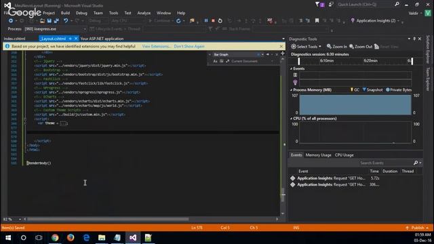Open the Process iisexpress.exe dropdown

[x=85, y=29]
